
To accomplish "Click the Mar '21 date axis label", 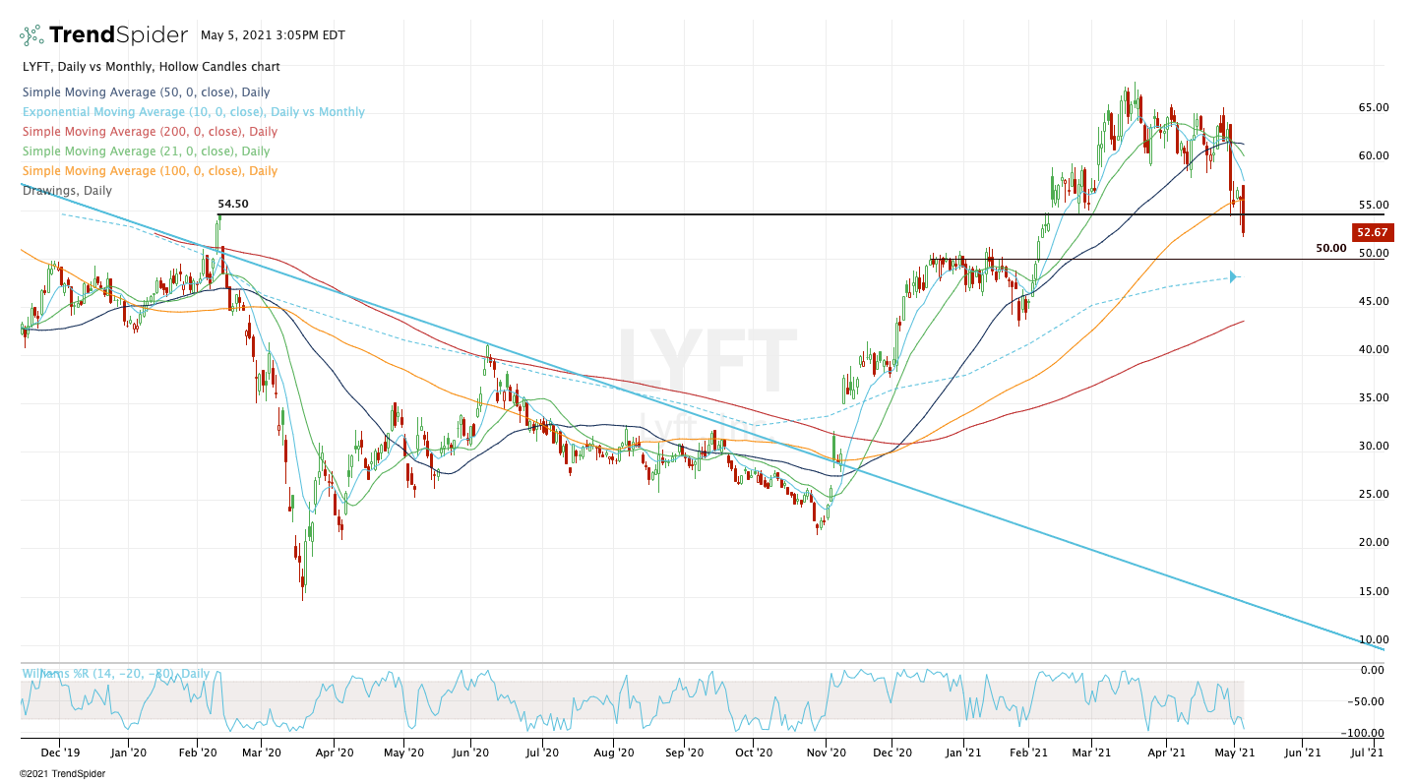I will [x=1089, y=753].
